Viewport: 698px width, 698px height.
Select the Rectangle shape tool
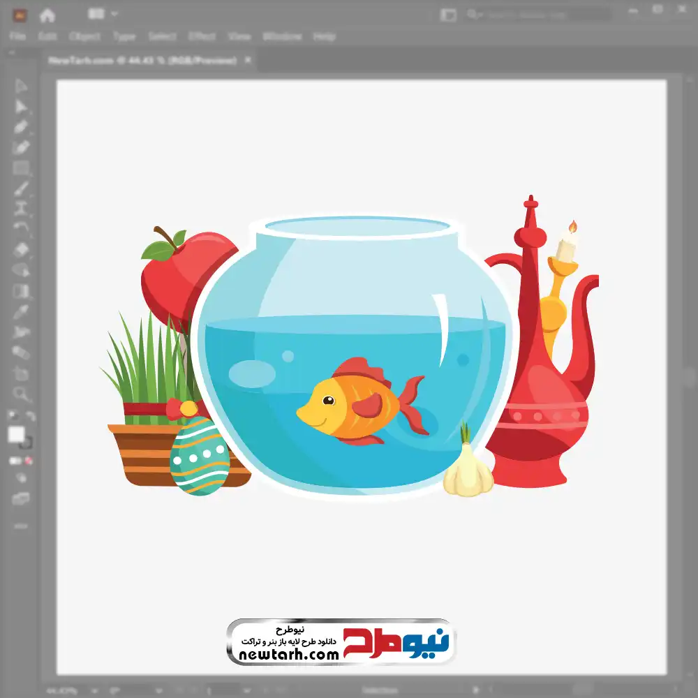(x=22, y=168)
